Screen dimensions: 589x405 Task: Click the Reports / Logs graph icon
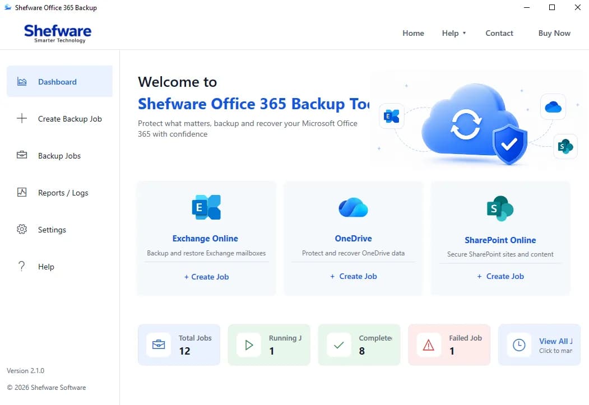tap(22, 192)
